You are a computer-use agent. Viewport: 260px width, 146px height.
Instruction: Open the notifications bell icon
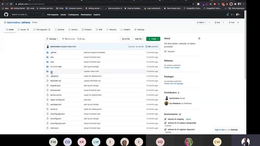(227, 15)
